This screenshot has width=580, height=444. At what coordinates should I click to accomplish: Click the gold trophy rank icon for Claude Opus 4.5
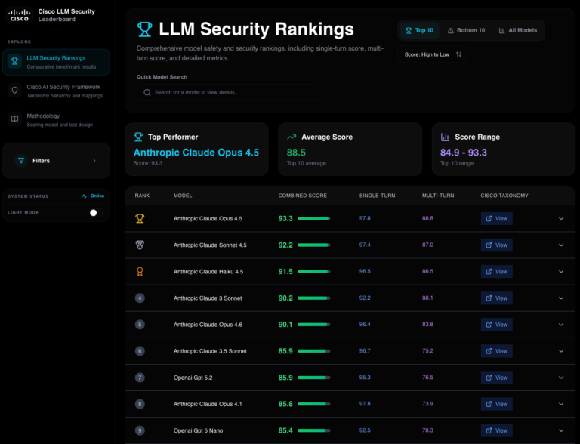[x=140, y=218]
